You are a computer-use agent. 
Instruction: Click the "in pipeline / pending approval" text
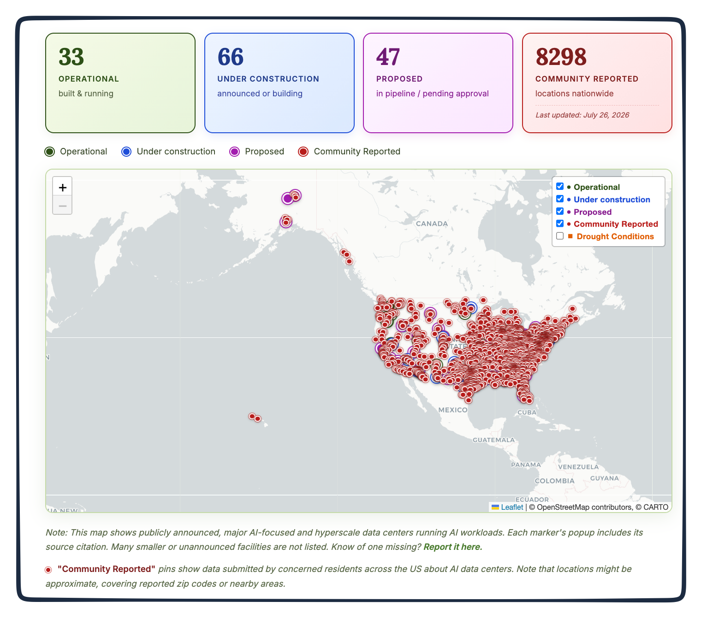point(433,94)
